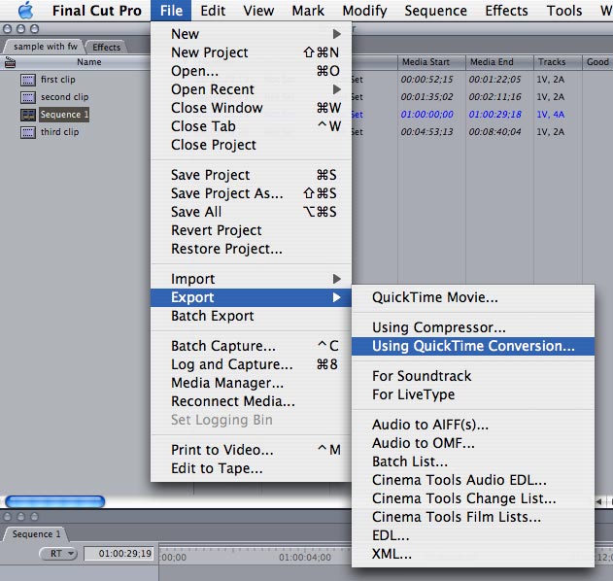Choose Edit to Tape...
This screenshot has width=613, height=581.
251,468
